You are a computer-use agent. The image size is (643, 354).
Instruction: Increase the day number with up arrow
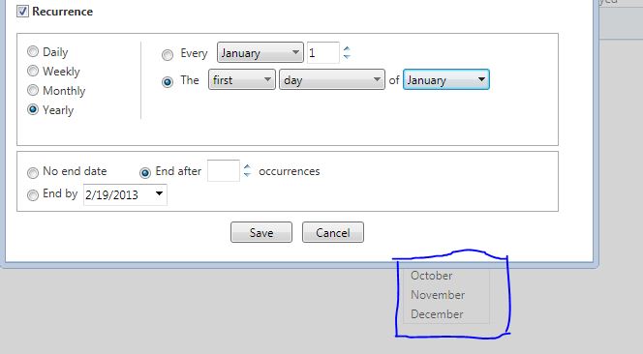(347, 48)
